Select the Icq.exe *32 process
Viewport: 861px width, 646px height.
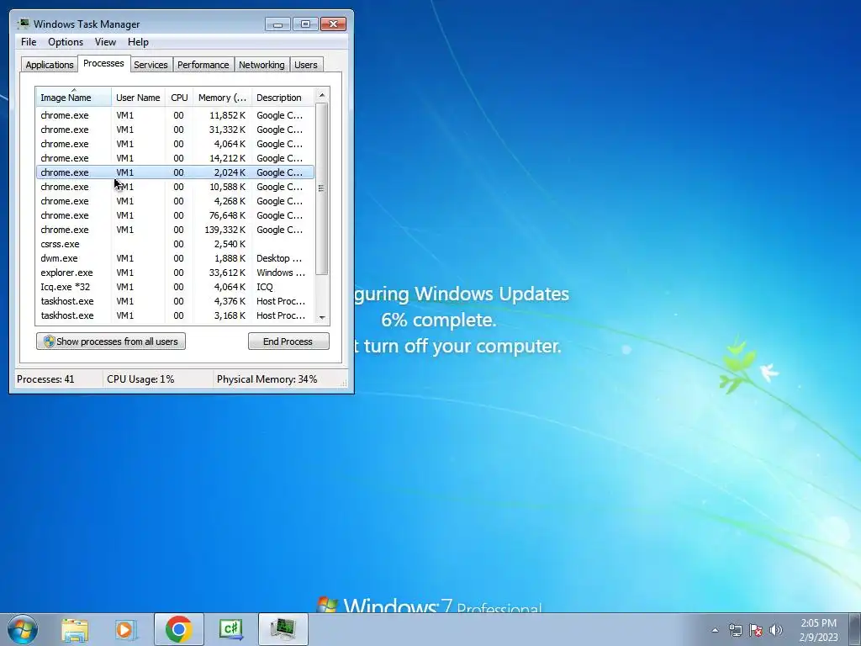(175, 287)
